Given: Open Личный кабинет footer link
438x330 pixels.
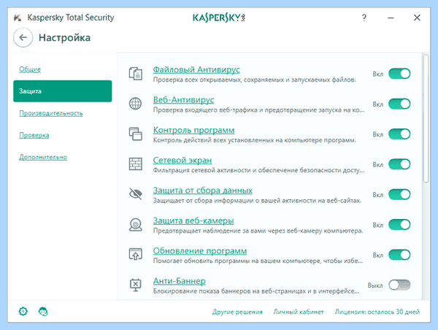Looking at the screenshot, I should pos(299,312).
